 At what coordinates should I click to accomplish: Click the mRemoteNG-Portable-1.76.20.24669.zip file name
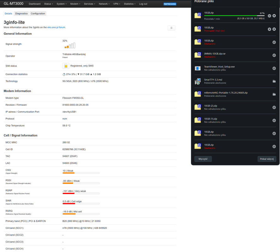(226, 93)
